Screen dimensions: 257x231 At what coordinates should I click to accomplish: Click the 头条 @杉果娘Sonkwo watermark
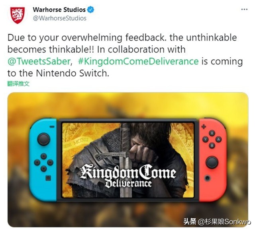[217, 222]
